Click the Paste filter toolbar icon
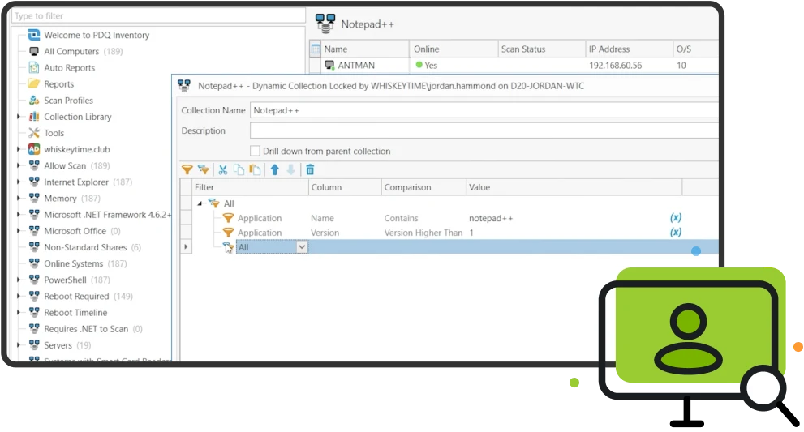The width and height of the screenshot is (804, 432). 255,169
